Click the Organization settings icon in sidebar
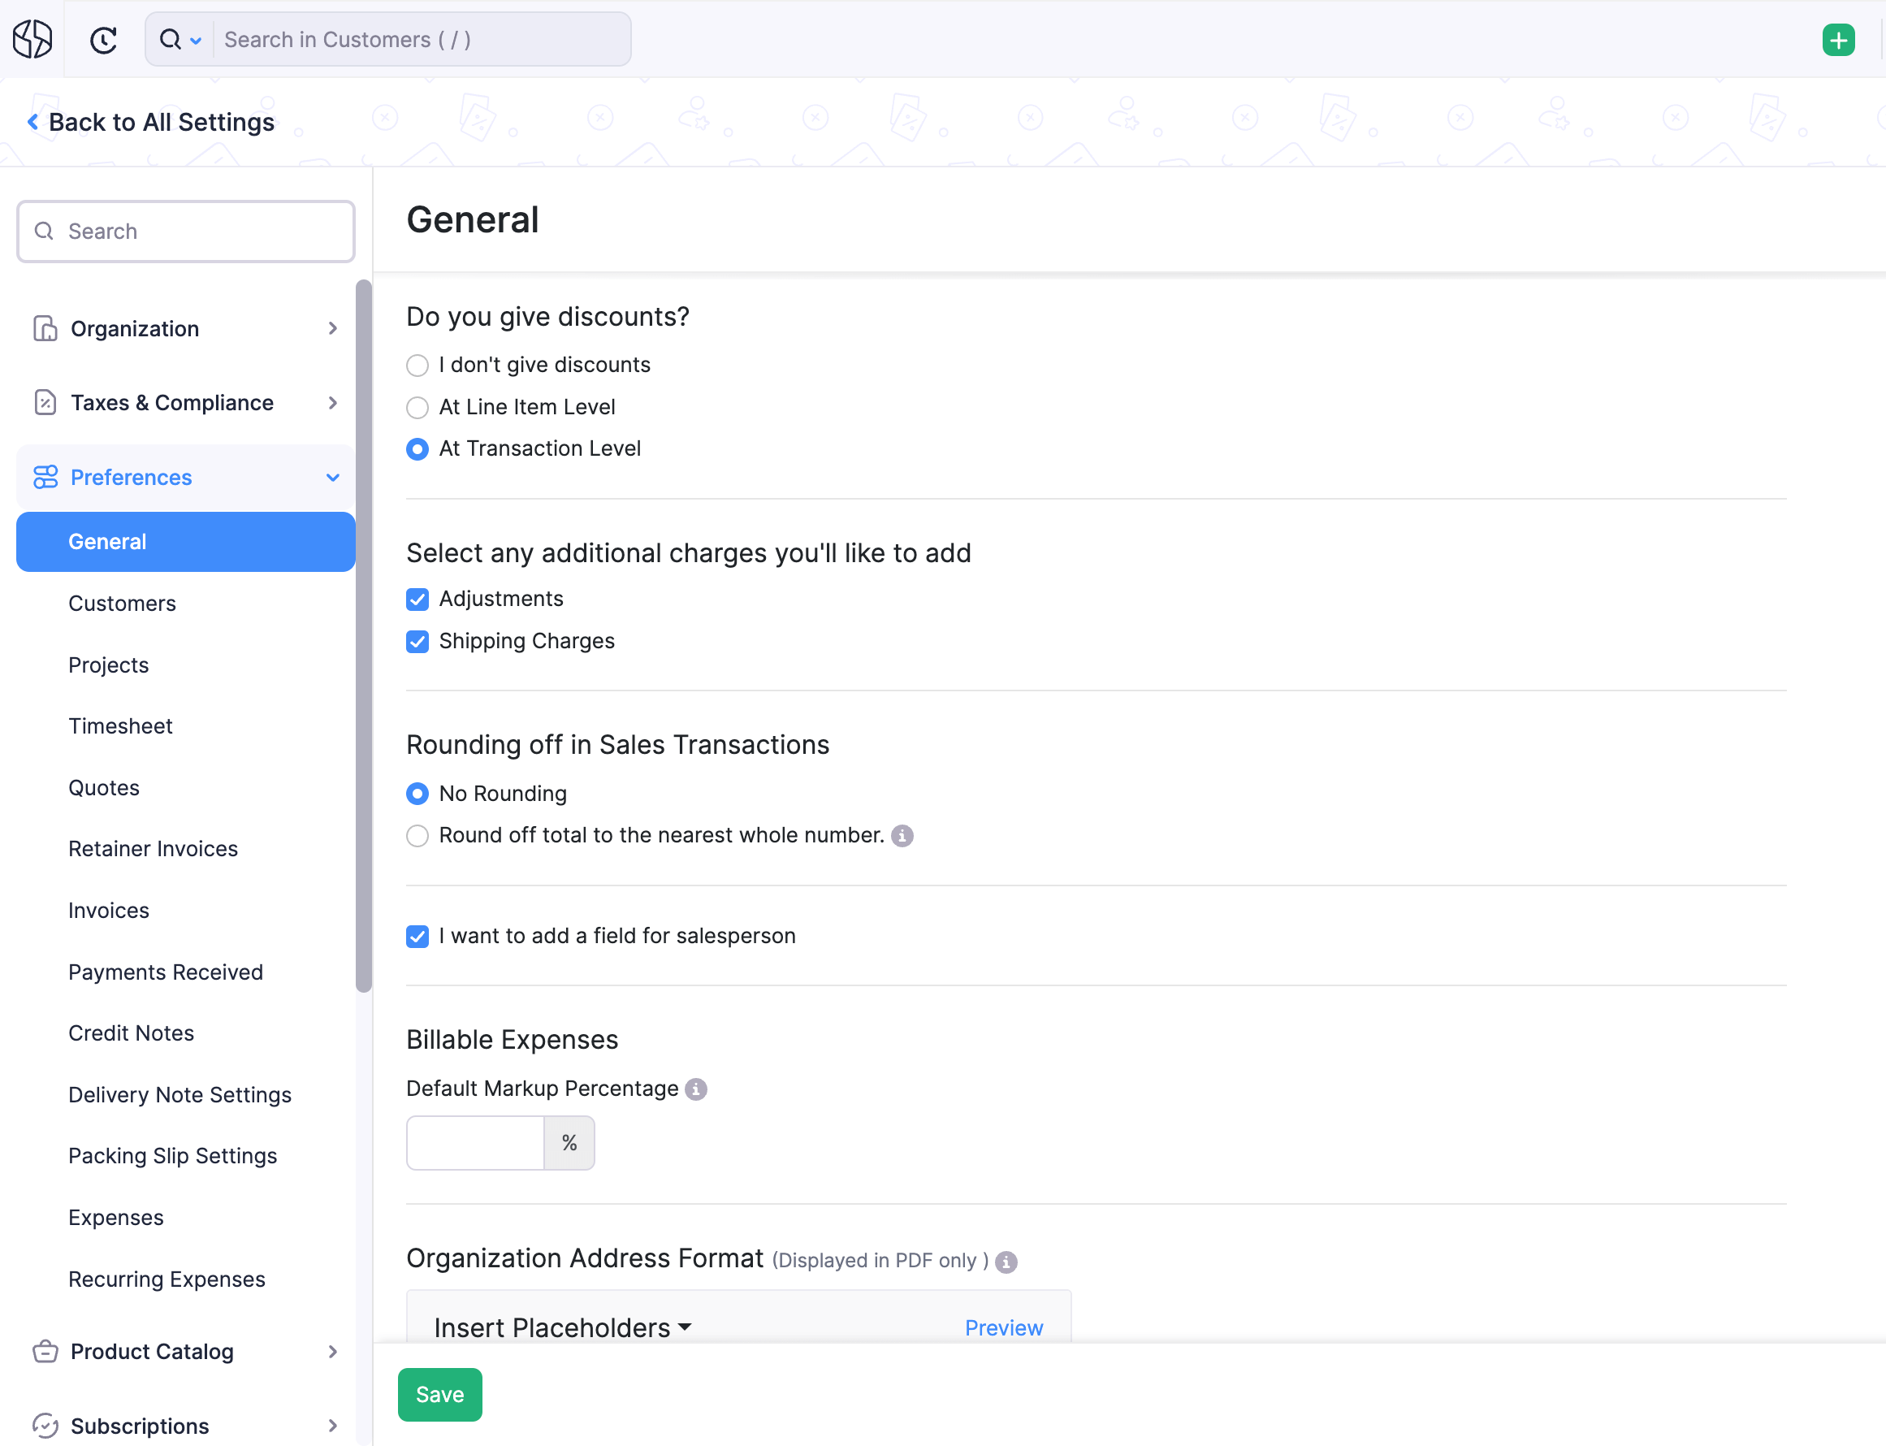The width and height of the screenshot is (1886, 1446). tap(44, 328)
